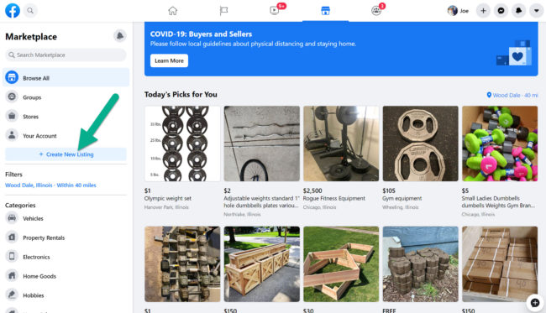The image size is (546, 313).
Task: Open the Adjustable weights listing photo
Action: pyautogui.click(x=262, y=143)
